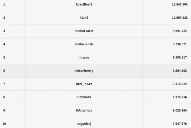Click player name 41149
Screen dimensions: 191x128
coord(84,18)
